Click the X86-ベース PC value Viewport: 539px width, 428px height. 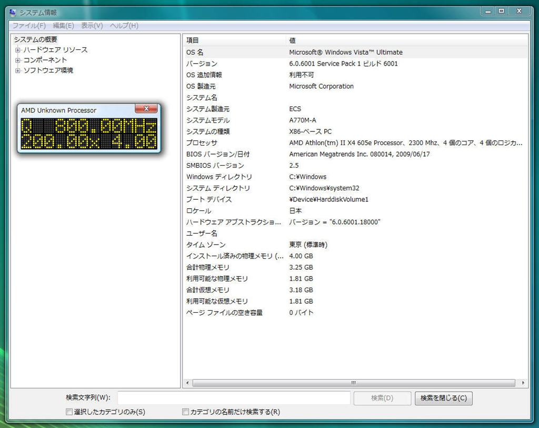point(311,131)
